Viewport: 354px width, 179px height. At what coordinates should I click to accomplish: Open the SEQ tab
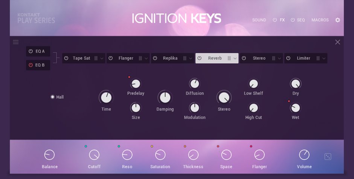click(301, 20)
